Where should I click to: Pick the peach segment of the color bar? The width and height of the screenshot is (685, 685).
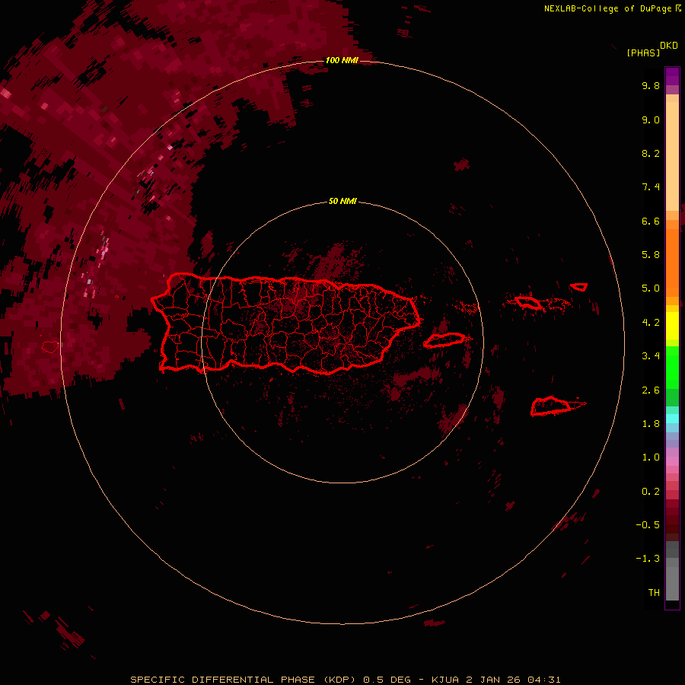pyautogui.click(x=672, y=158)
